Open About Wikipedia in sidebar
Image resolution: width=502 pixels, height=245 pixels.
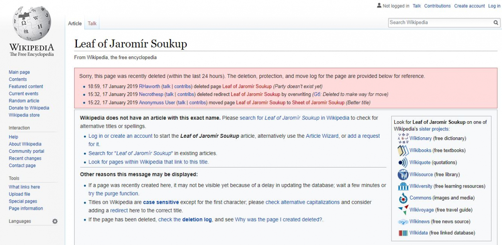click(25, 144)
